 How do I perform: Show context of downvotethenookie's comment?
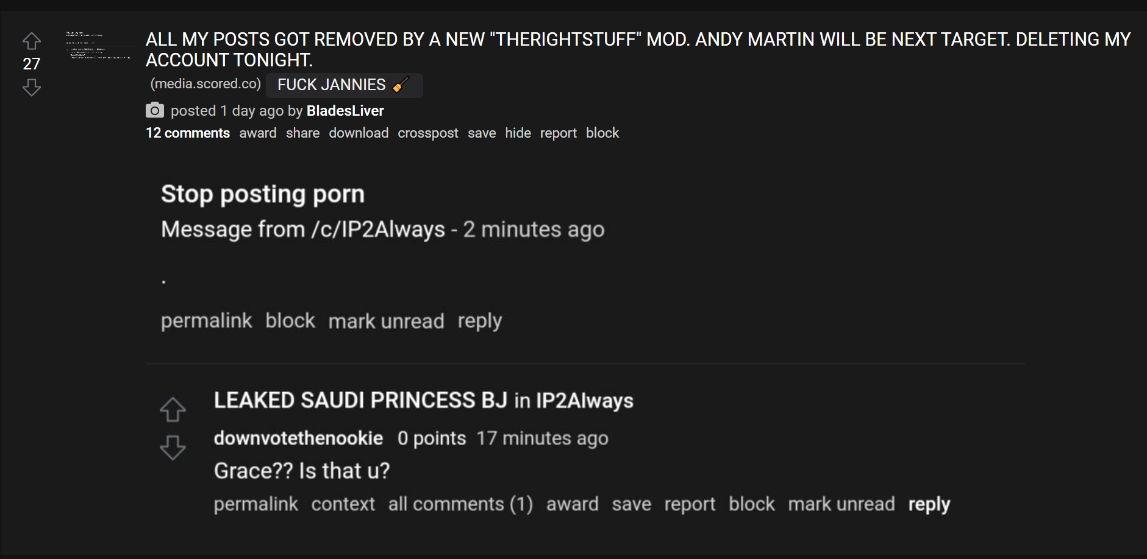343,504
